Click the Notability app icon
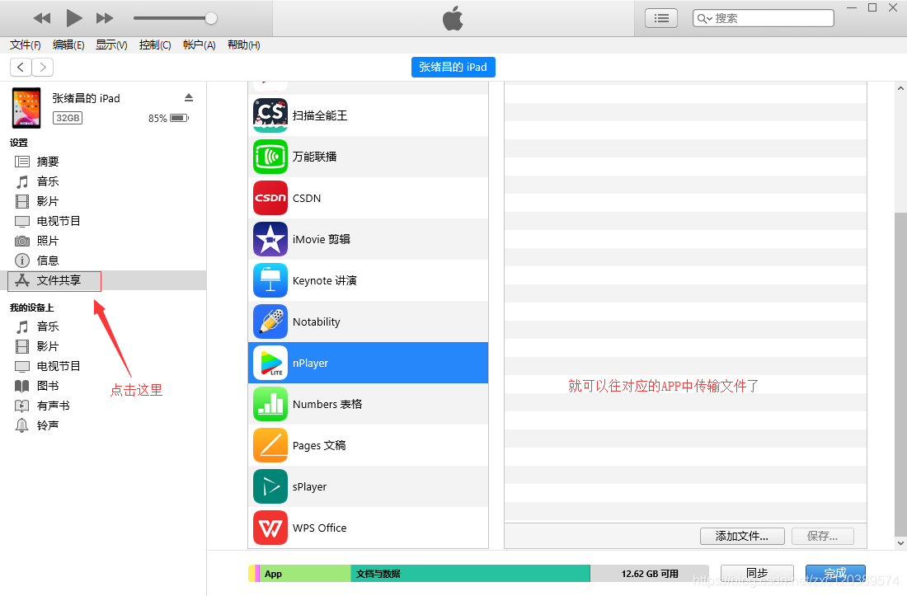 pyautogui.click(x=270, y=321)
